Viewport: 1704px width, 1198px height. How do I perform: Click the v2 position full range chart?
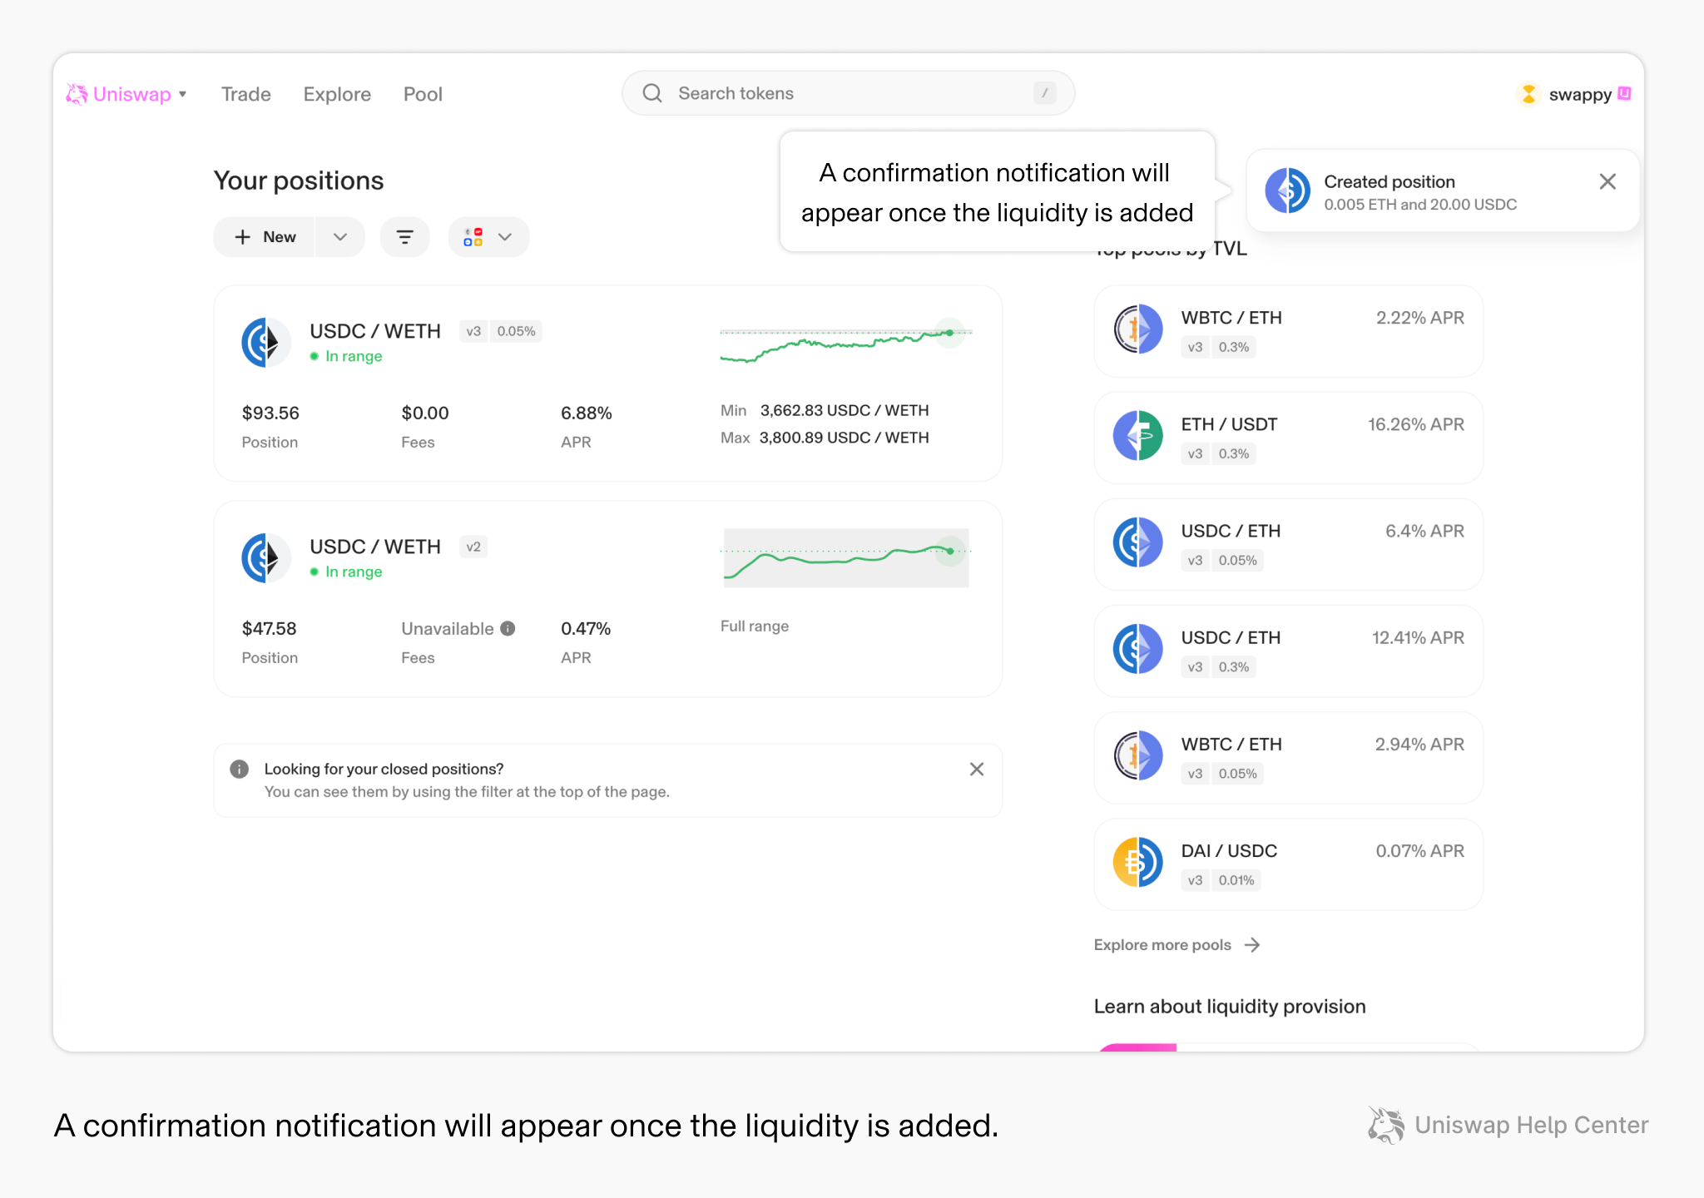[x=845, y=557]
